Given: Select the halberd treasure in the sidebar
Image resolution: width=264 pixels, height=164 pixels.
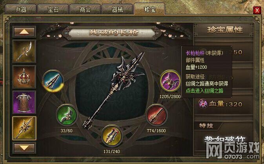Looking at the screenshot, I should [x=24, y=51].
